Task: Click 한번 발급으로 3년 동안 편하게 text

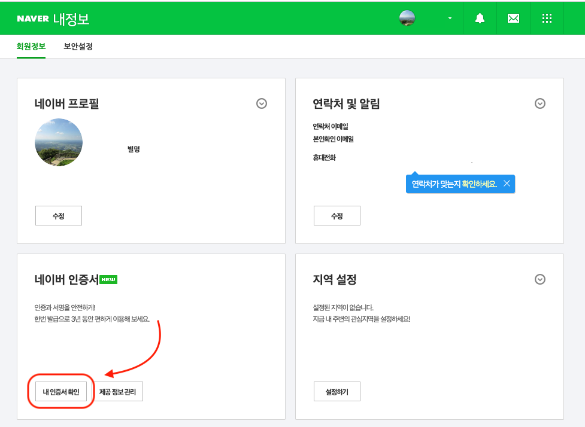Action: coord(92,319)
